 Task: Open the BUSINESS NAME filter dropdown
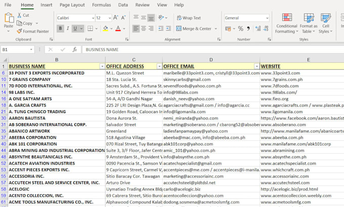(102, 66)
